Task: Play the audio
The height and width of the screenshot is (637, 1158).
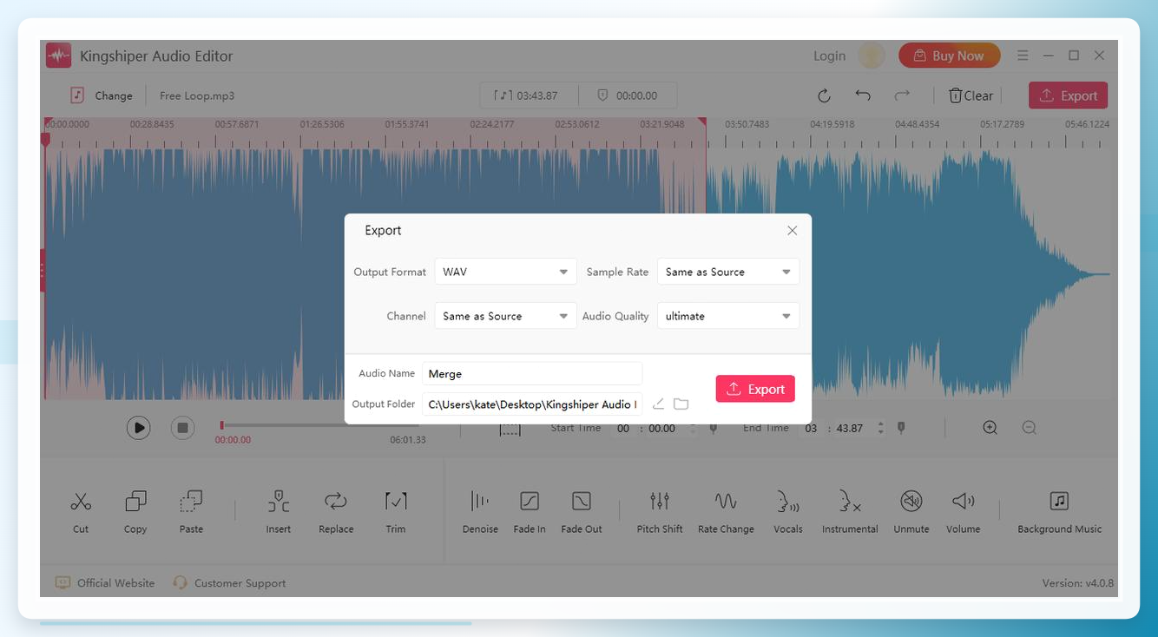Action: tap(139, 427)
